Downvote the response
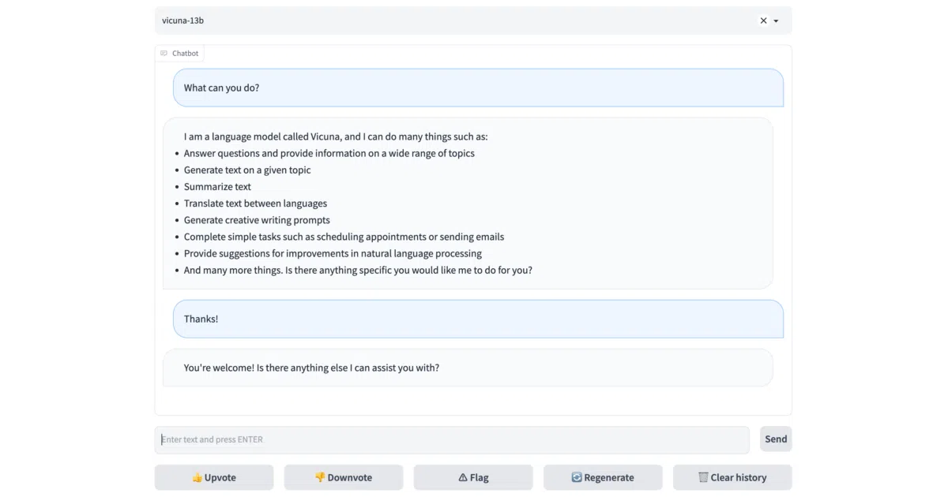The width and height of the screenshot is (948, 497). coord(344,477)
